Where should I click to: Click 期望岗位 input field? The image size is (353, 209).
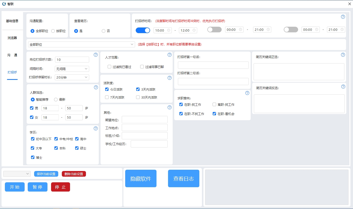(145, 120)
